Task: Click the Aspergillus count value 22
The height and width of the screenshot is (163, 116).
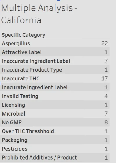Action: tap(104, 43)
